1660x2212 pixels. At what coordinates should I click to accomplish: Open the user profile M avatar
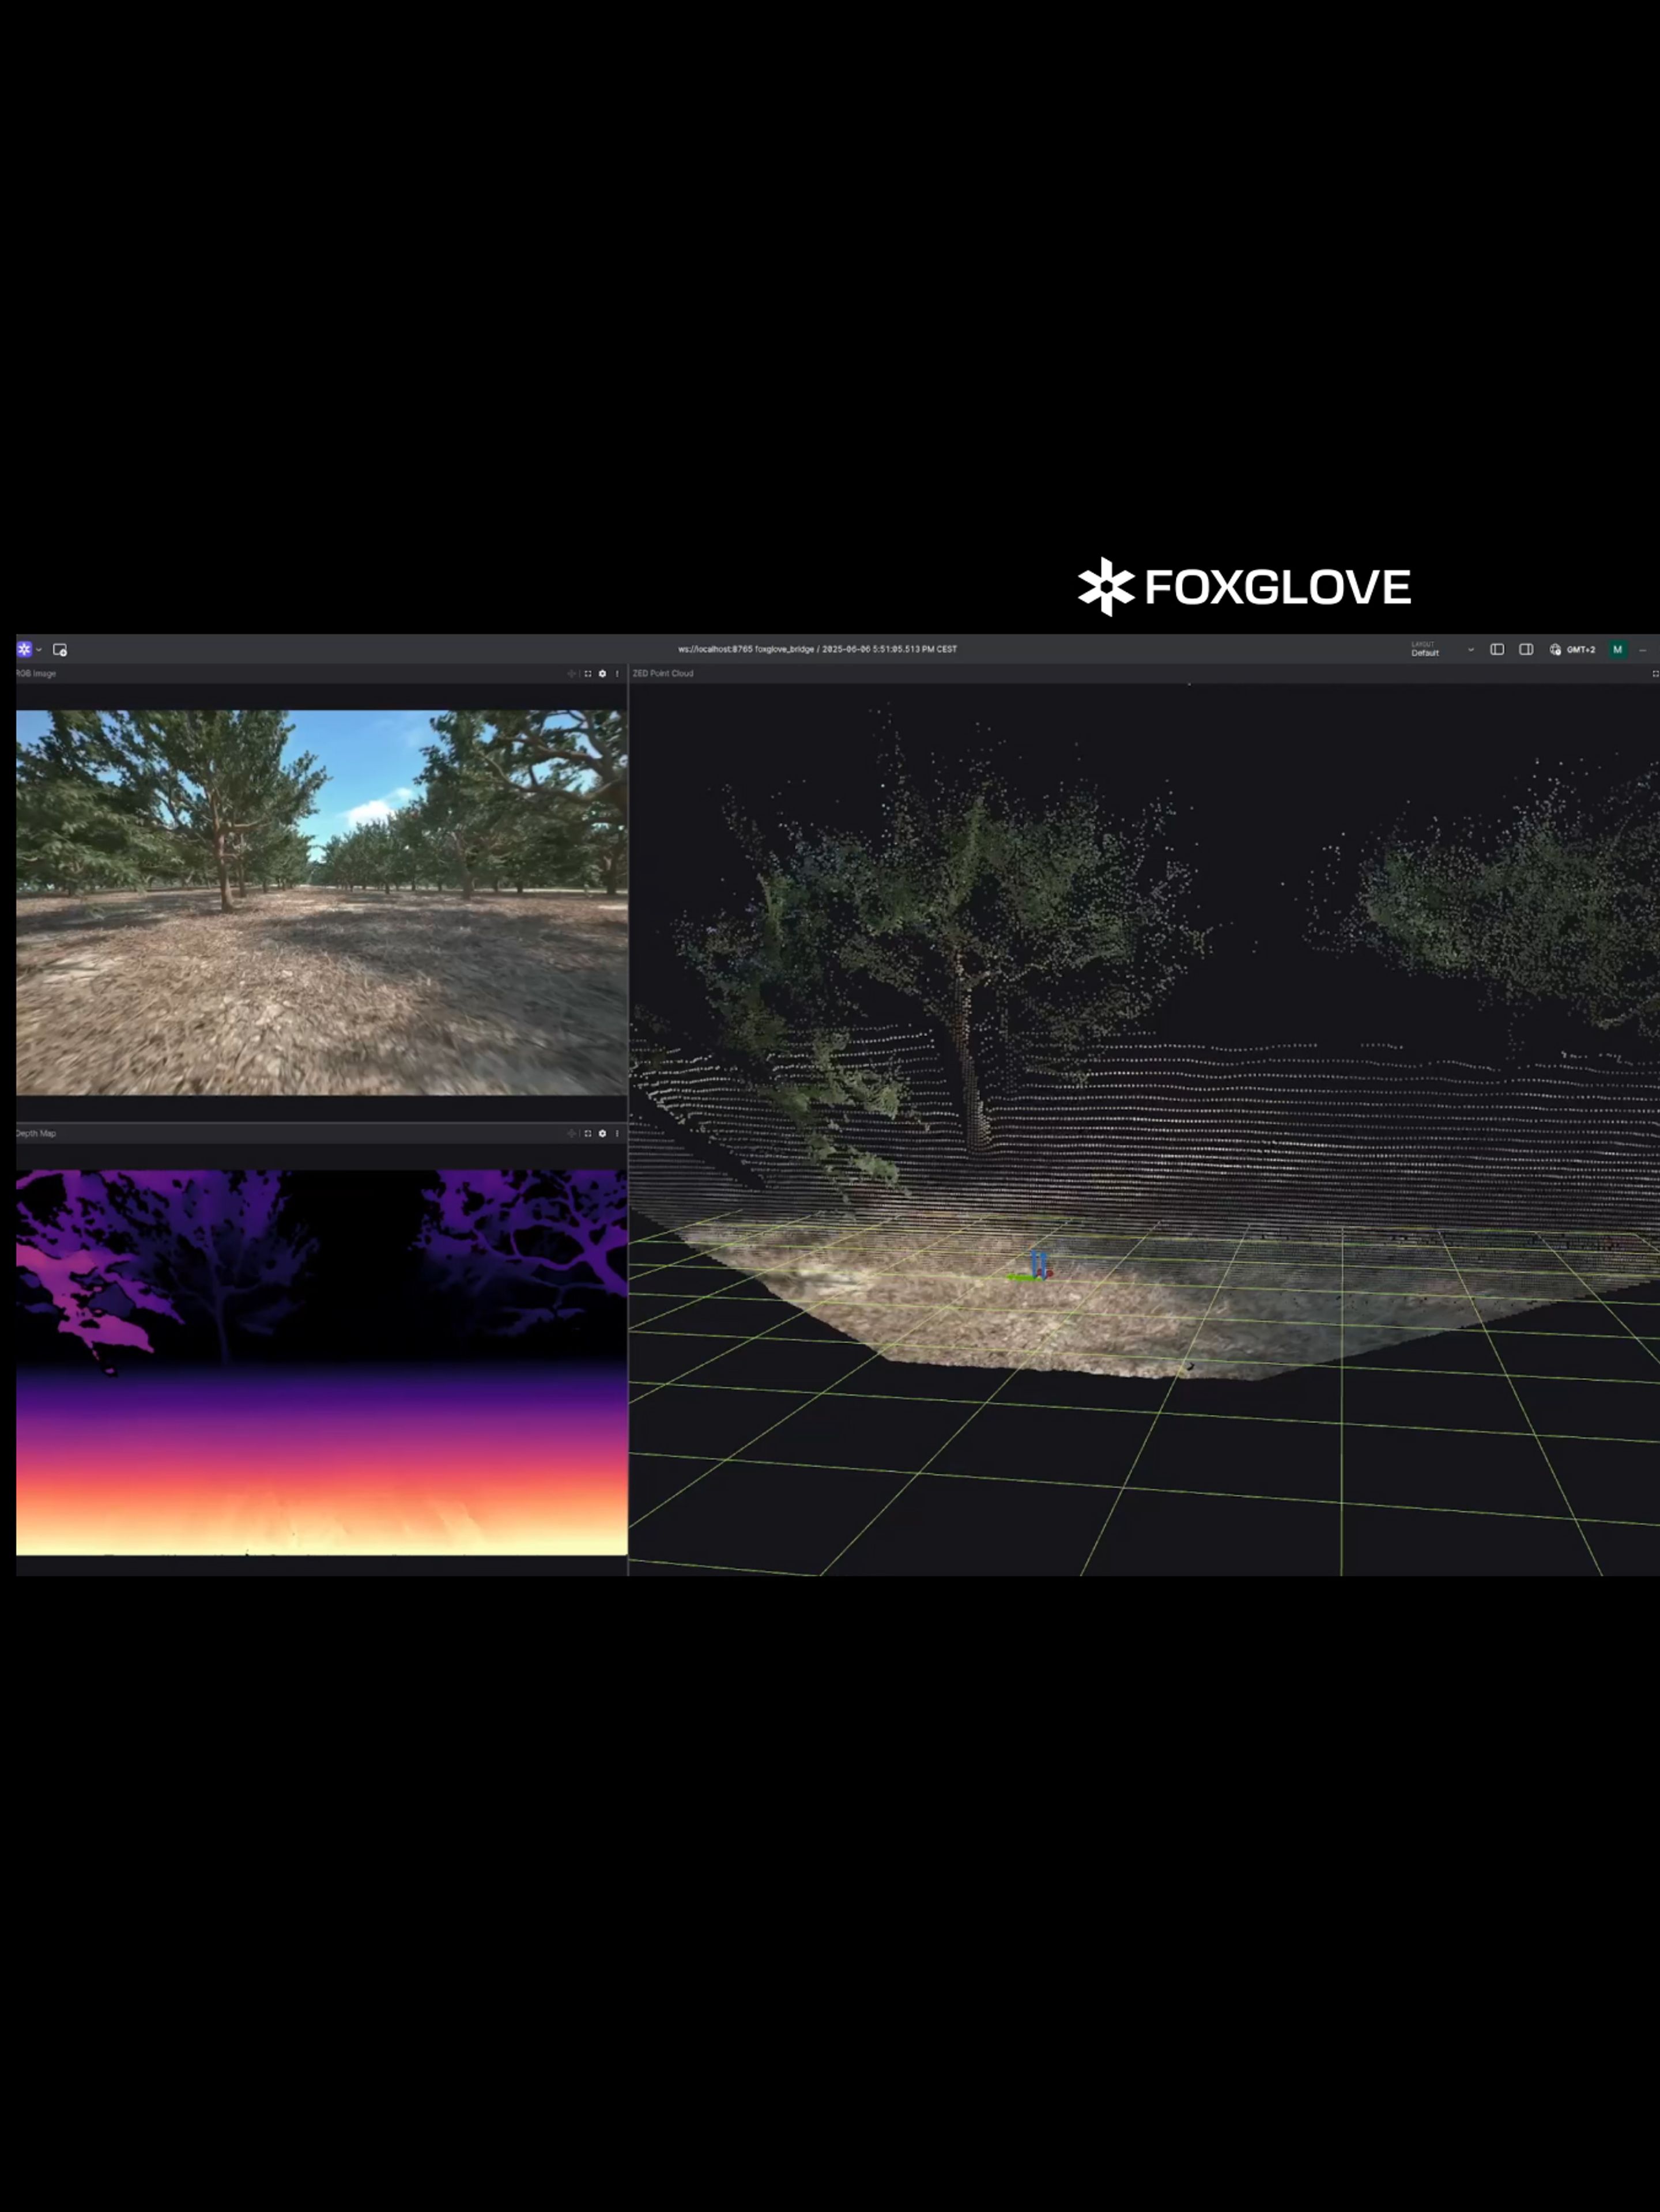(1617, 650)
